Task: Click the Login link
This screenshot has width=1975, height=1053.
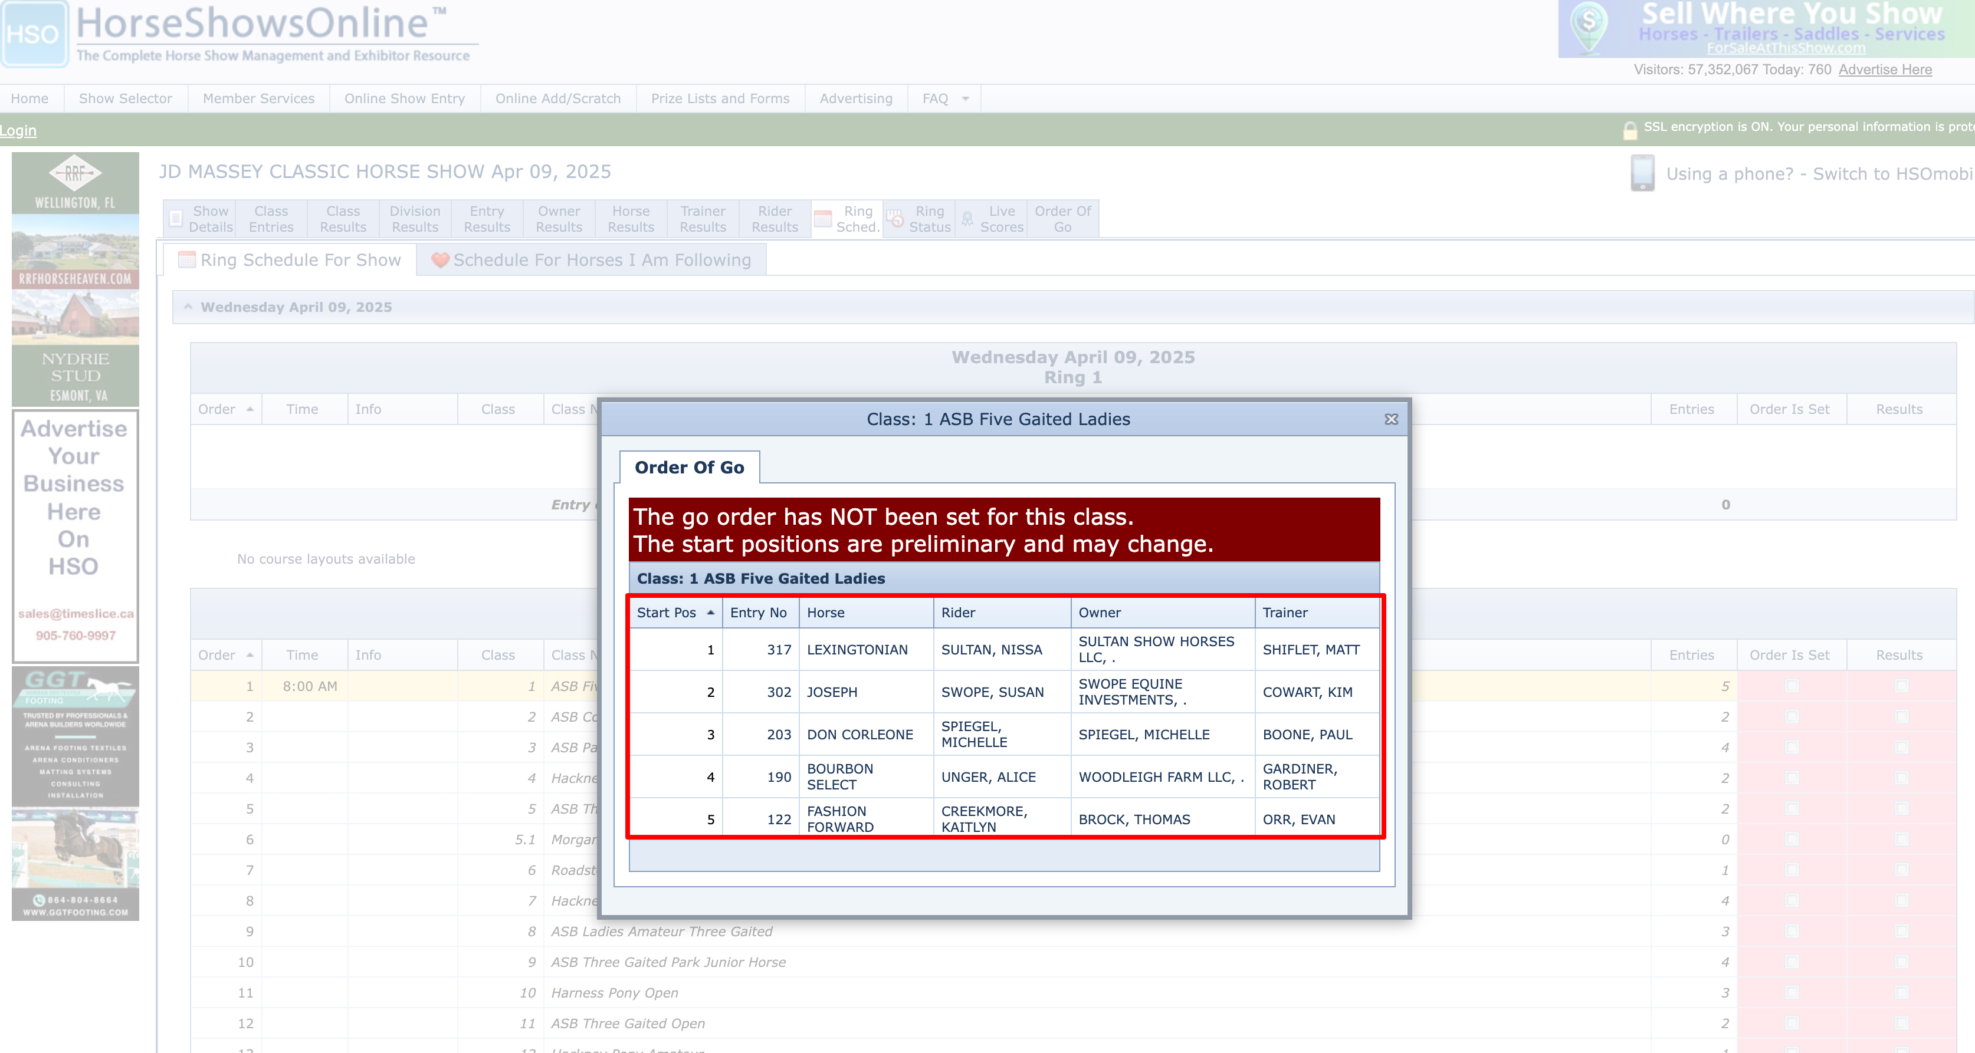Action: 18,131
